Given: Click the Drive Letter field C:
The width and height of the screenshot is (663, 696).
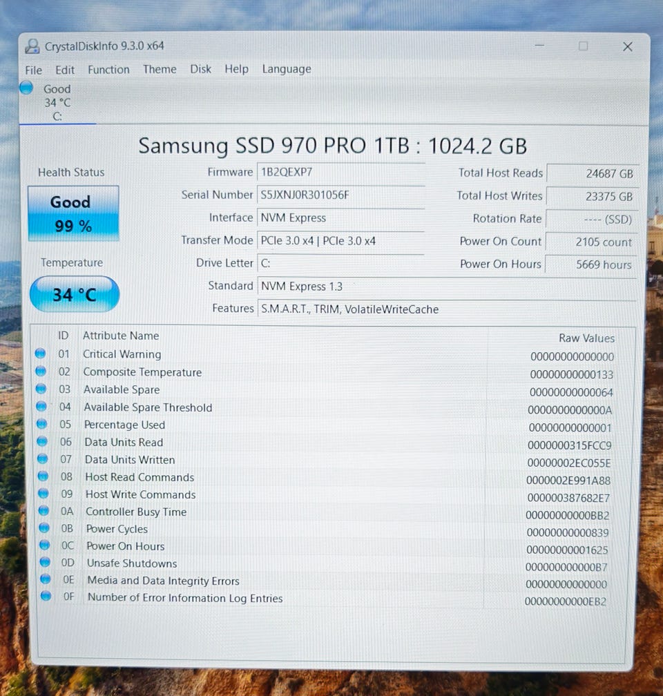Looking at the screenshot, I should click(341, 263).
